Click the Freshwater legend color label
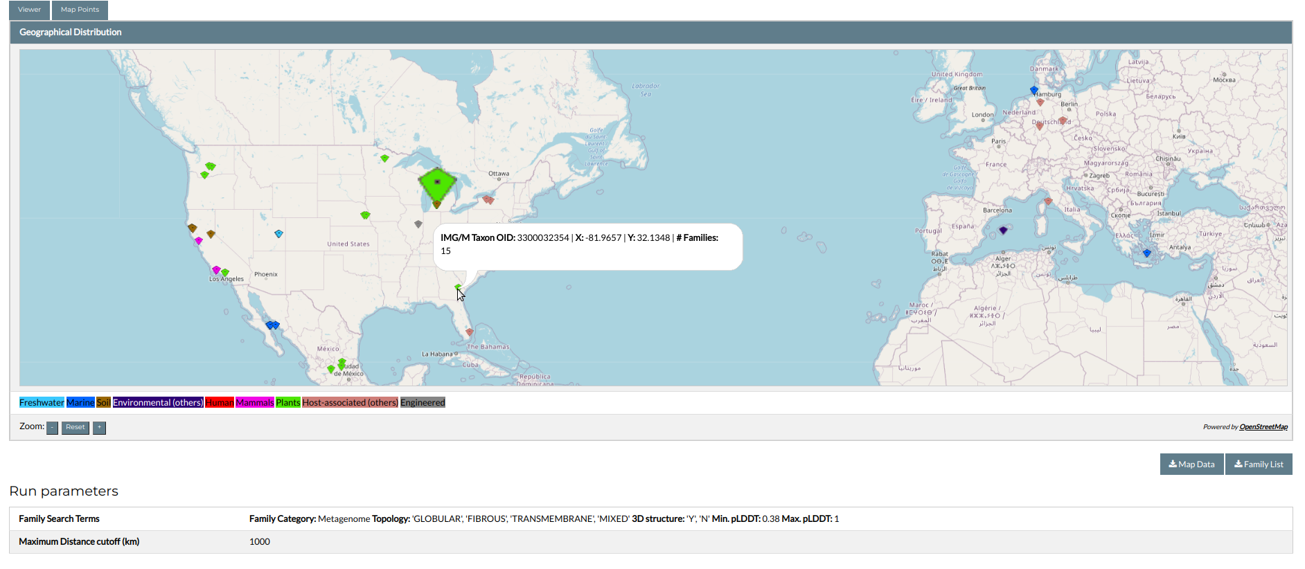 (x=42, y=403)
